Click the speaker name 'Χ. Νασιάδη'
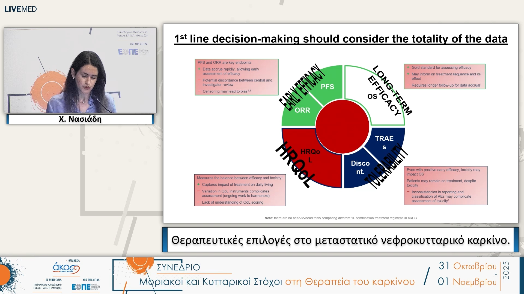Viewport: 524px width, 294px height. pyautogui.click(x=80, y=119)
